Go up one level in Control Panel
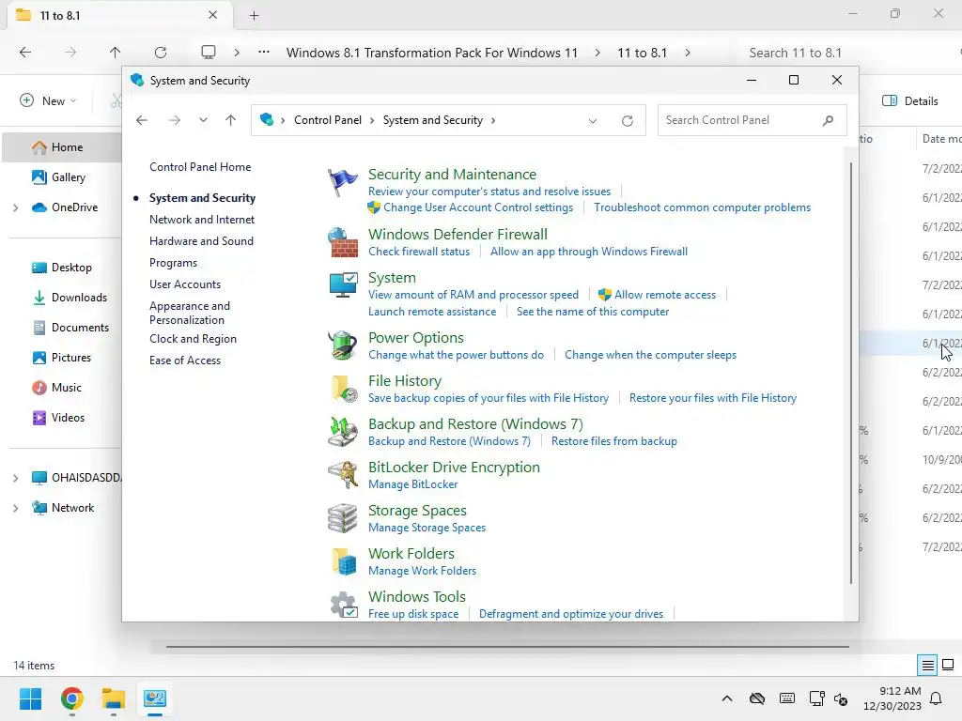Image resolution: width=962 pixels, height=721 pixels. (231, 120)
